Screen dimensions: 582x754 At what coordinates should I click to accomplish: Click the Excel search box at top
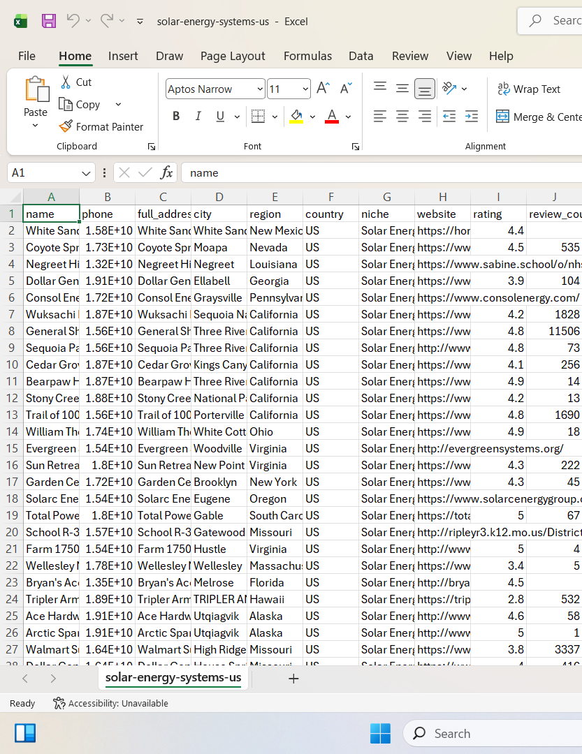(x=550, y=21)
